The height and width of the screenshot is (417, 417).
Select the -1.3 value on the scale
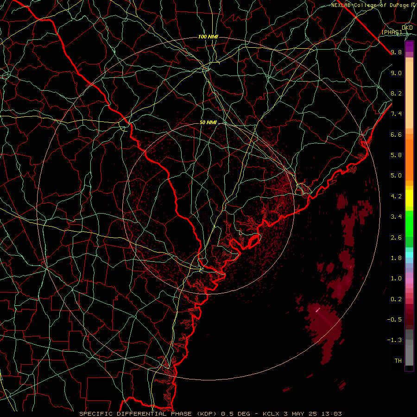point(394,340)
